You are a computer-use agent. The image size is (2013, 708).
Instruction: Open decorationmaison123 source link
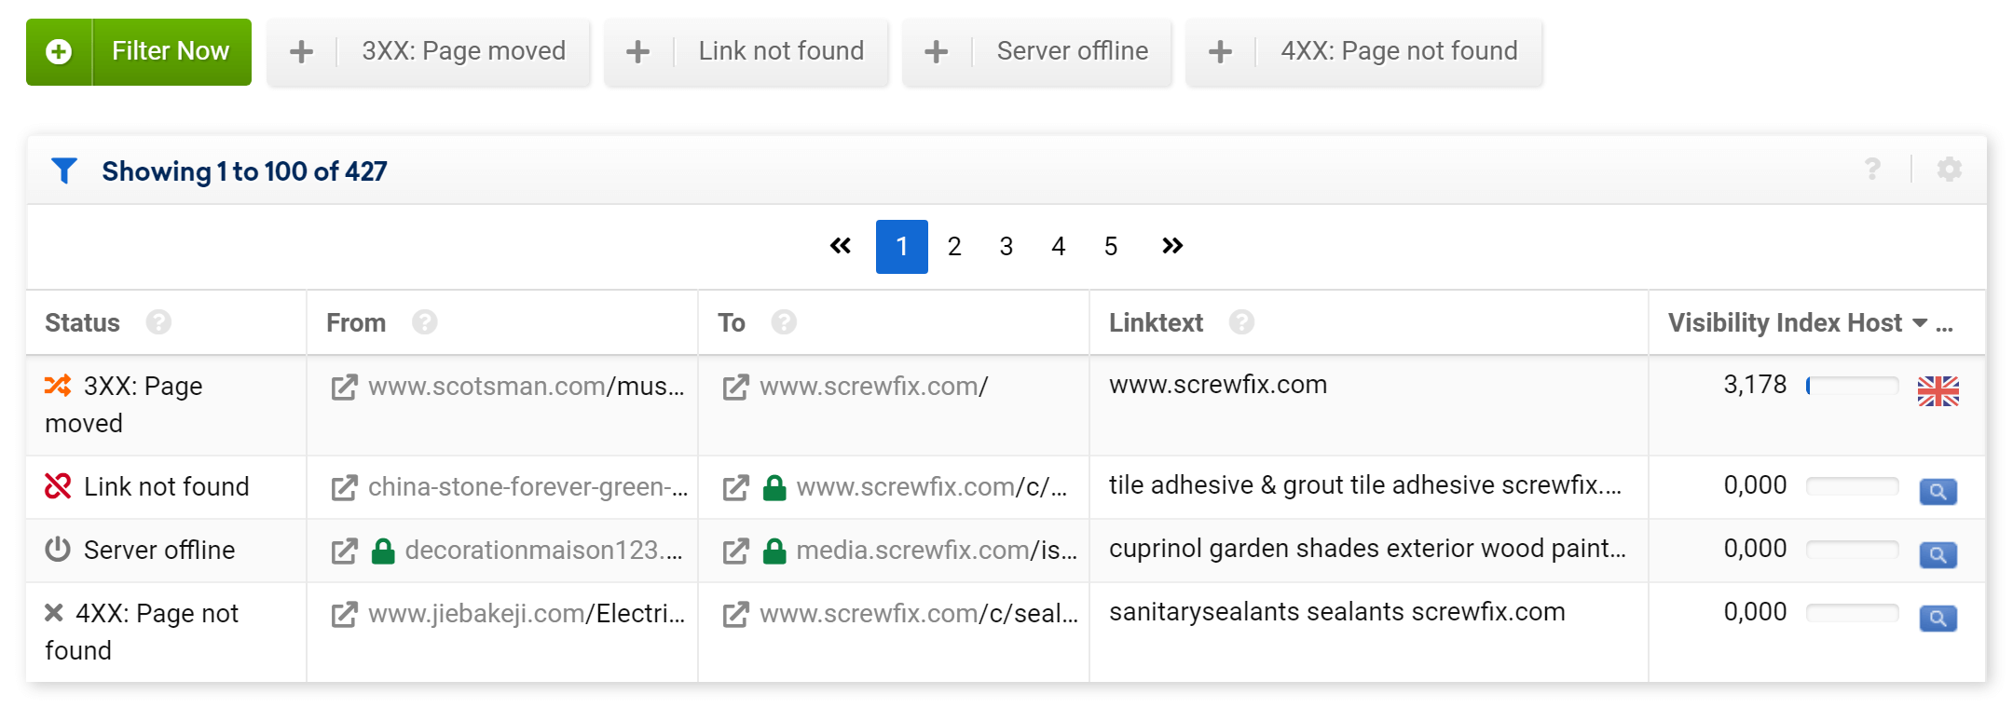click(x=544, y=551)
